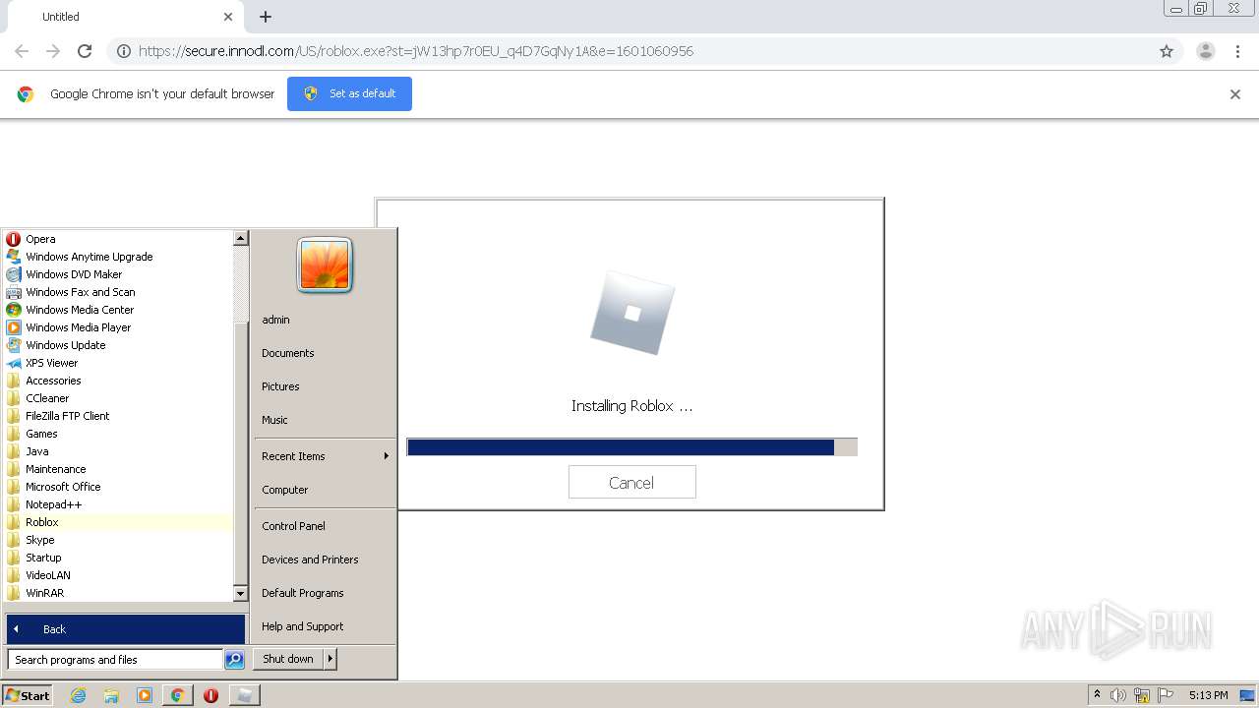
Task: Expand the CCleaner folder
Action: click(x=118, y=398)
